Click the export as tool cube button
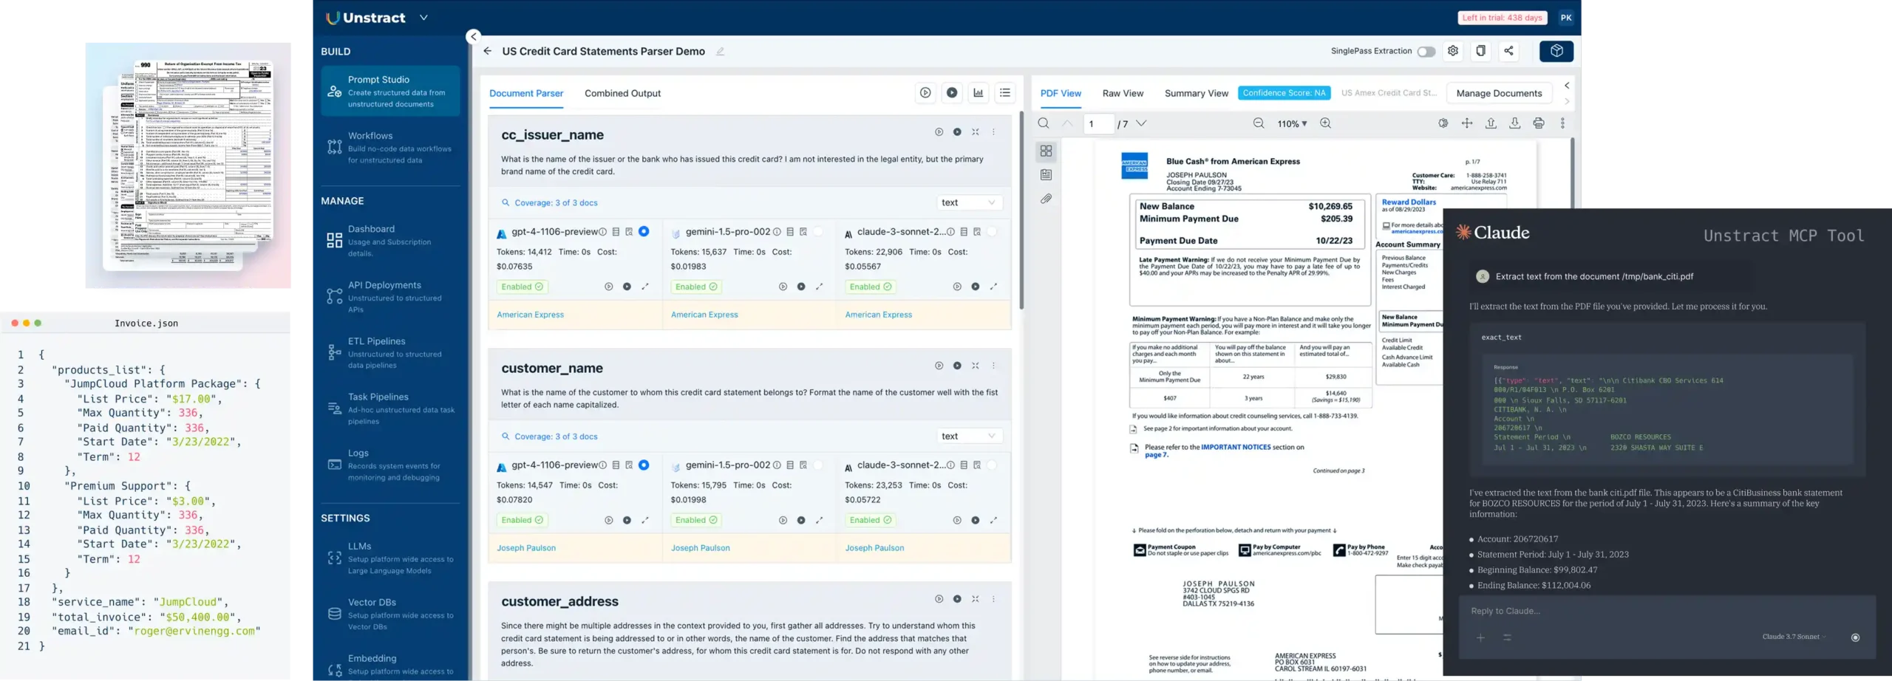 pos(1556,51)
